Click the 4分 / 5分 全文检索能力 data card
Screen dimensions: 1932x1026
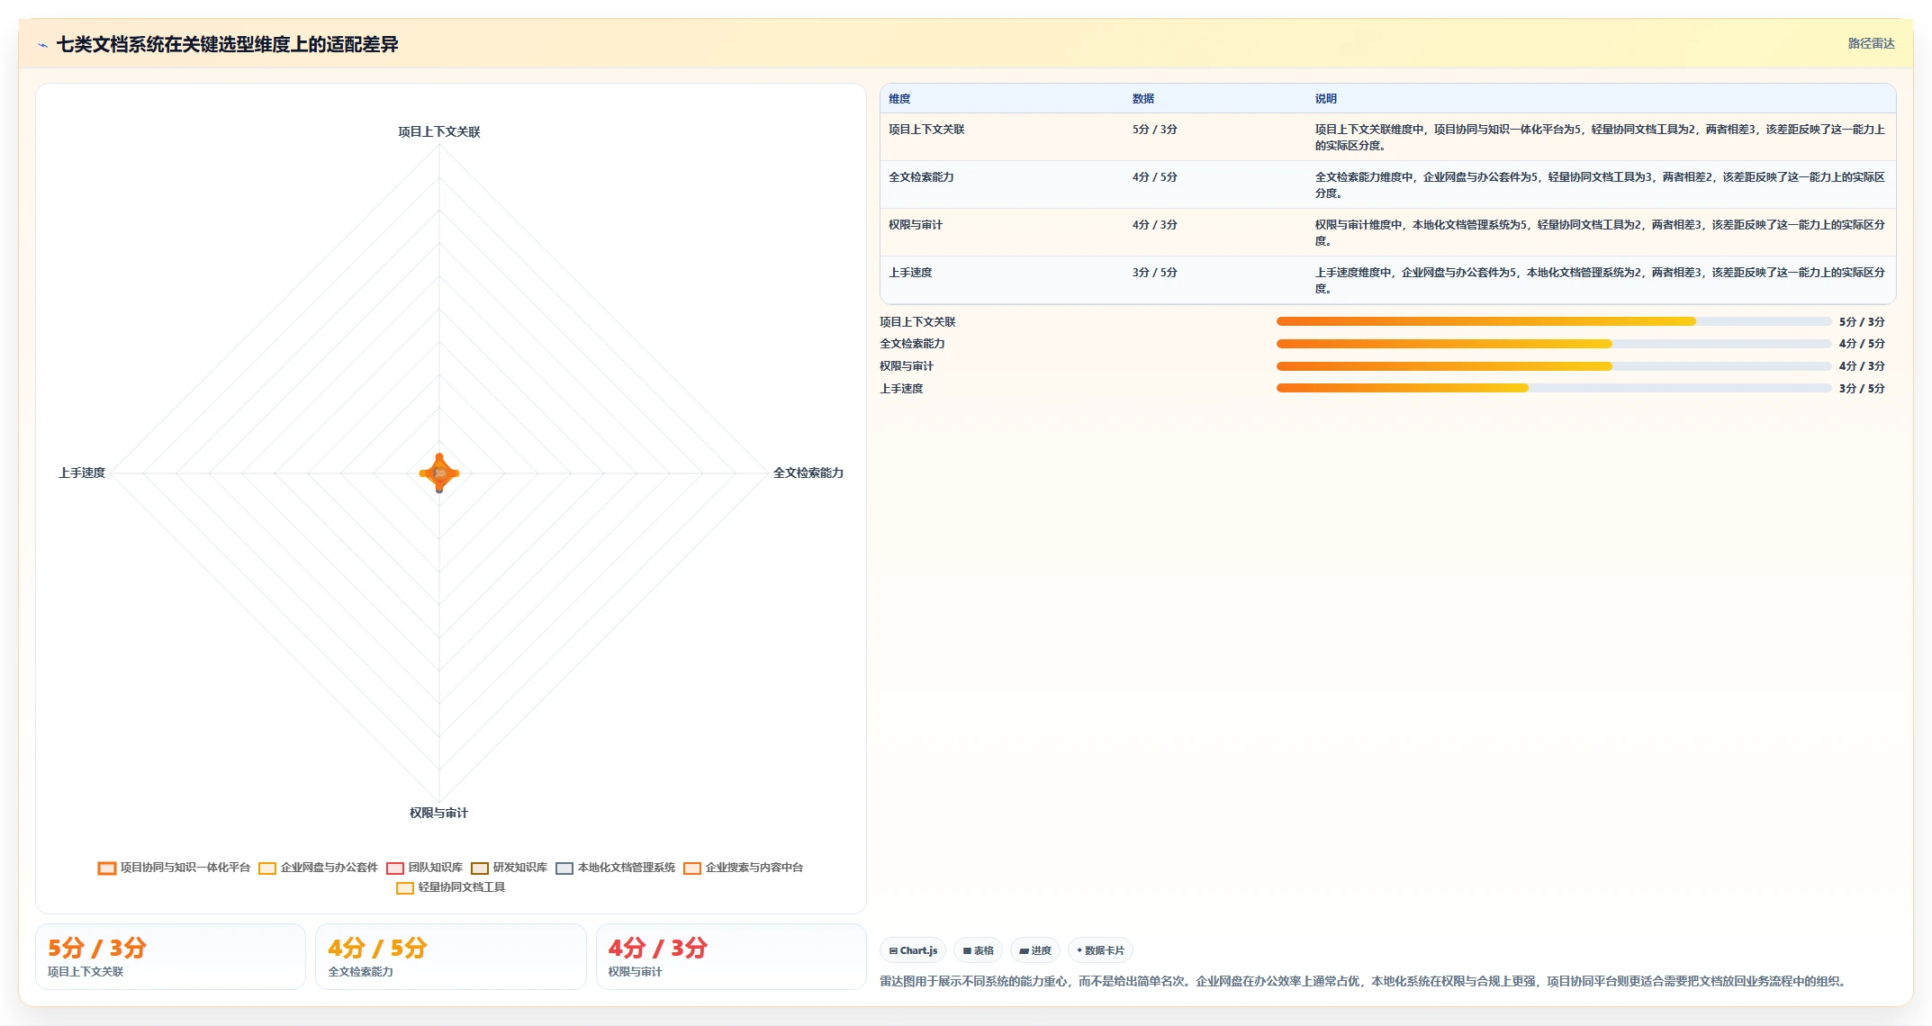(x=451, y=957)
